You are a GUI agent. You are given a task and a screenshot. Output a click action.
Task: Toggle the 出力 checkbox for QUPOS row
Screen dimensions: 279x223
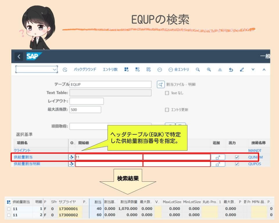click(237, 164)
